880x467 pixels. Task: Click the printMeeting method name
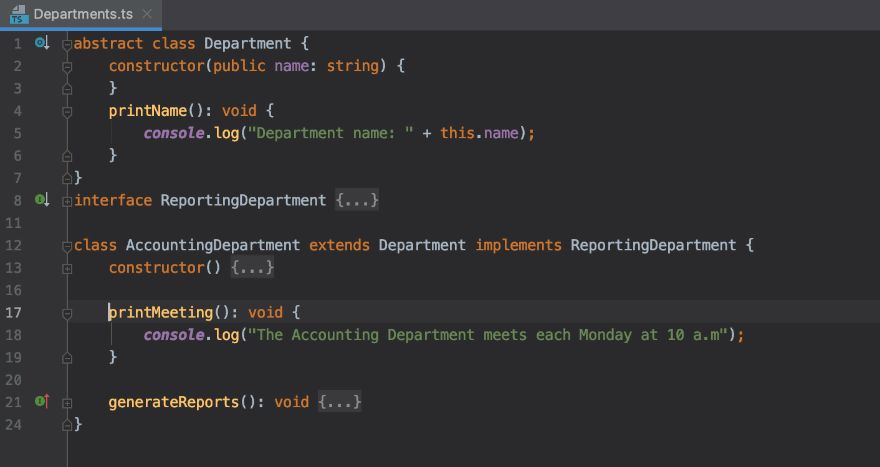click(x=161, y=313)
